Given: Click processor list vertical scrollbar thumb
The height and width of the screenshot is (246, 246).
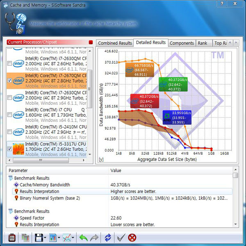Looking at the screenshot, I should [89, 89].
